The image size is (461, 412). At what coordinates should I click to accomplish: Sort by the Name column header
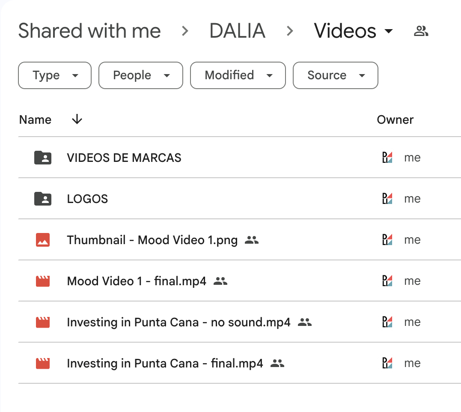click(35, 119)
